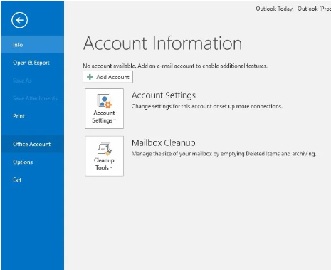Click the green plus icon on Add Account
Screen dimensions: 331x270
pos(90,77)
